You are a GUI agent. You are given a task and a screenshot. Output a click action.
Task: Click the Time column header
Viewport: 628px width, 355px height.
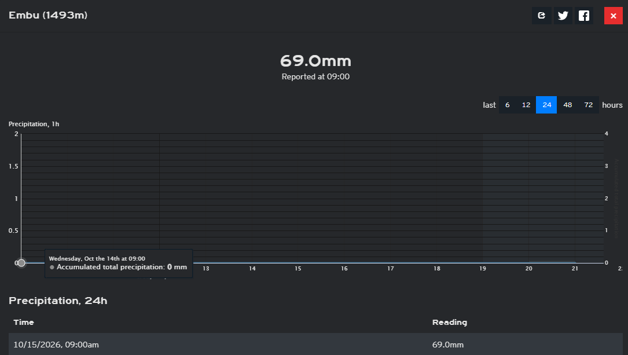24,322
